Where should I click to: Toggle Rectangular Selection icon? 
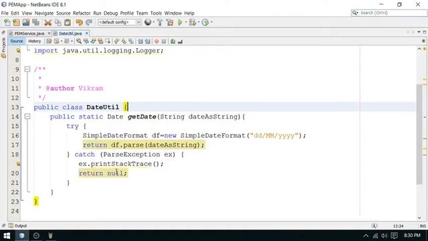click(108, 42)
